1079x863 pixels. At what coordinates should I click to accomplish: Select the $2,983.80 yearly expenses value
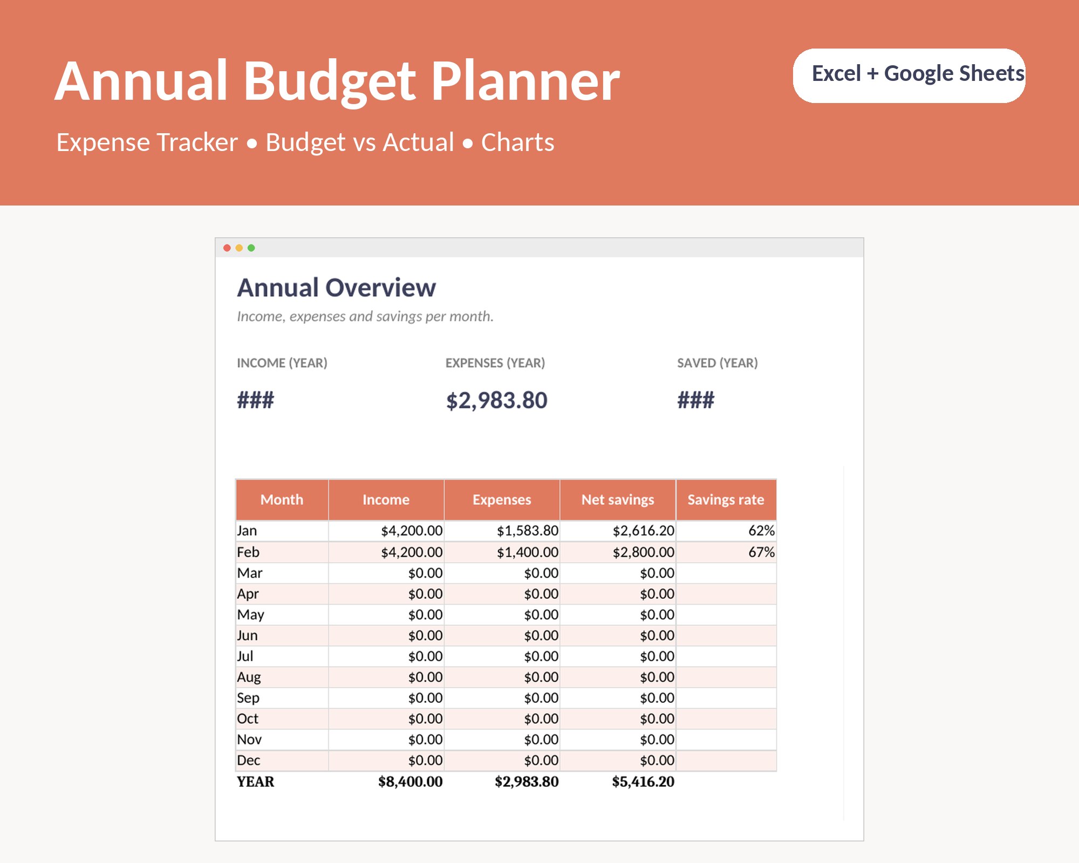pos(497,401)
